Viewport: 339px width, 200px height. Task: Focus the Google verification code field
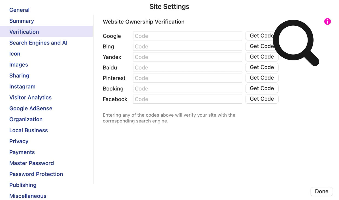(187, 36)
